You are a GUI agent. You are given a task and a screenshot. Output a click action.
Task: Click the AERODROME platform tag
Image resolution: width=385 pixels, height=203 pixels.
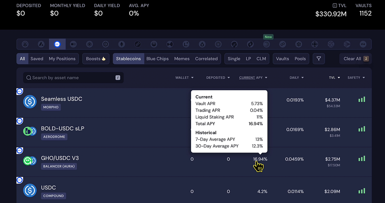54,137
